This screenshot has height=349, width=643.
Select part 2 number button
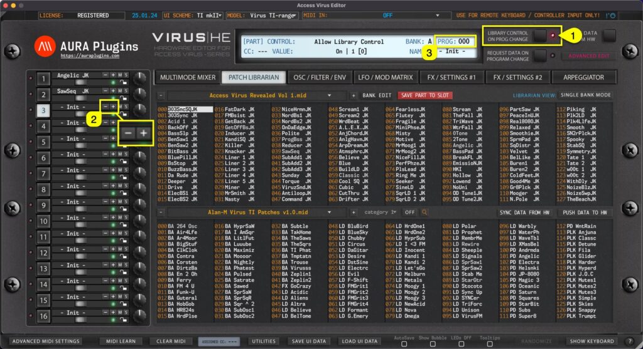[x=43, y=95]
